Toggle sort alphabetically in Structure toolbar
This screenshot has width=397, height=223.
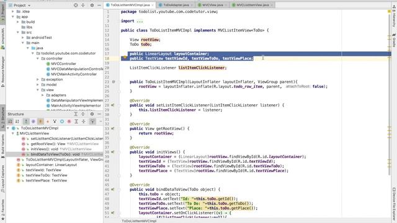click(17, 121)
